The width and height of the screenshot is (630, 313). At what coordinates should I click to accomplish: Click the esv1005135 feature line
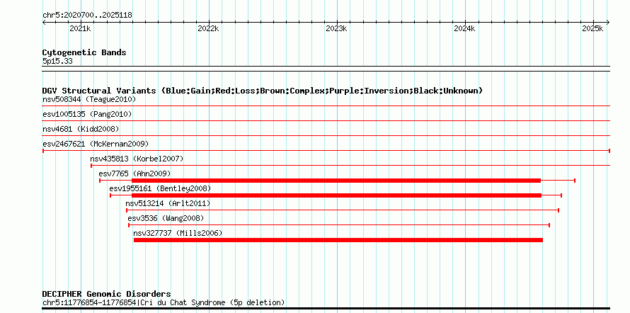pos(326,121)
